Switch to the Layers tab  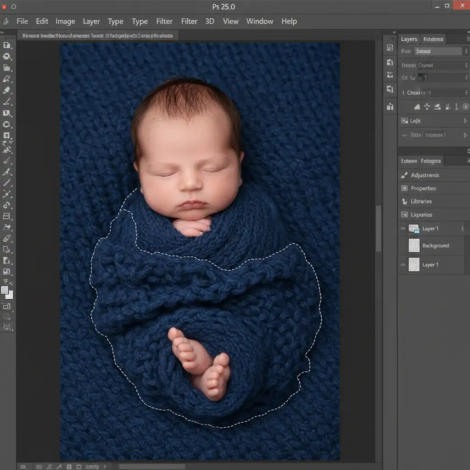[x=408, y=39]
